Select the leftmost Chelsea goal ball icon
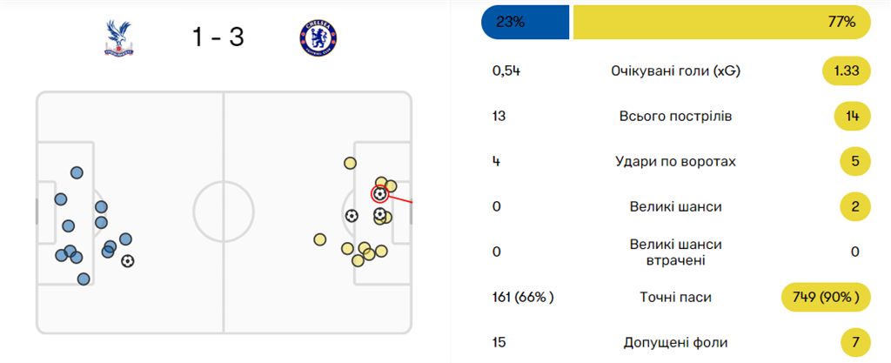 coord(351,215)
